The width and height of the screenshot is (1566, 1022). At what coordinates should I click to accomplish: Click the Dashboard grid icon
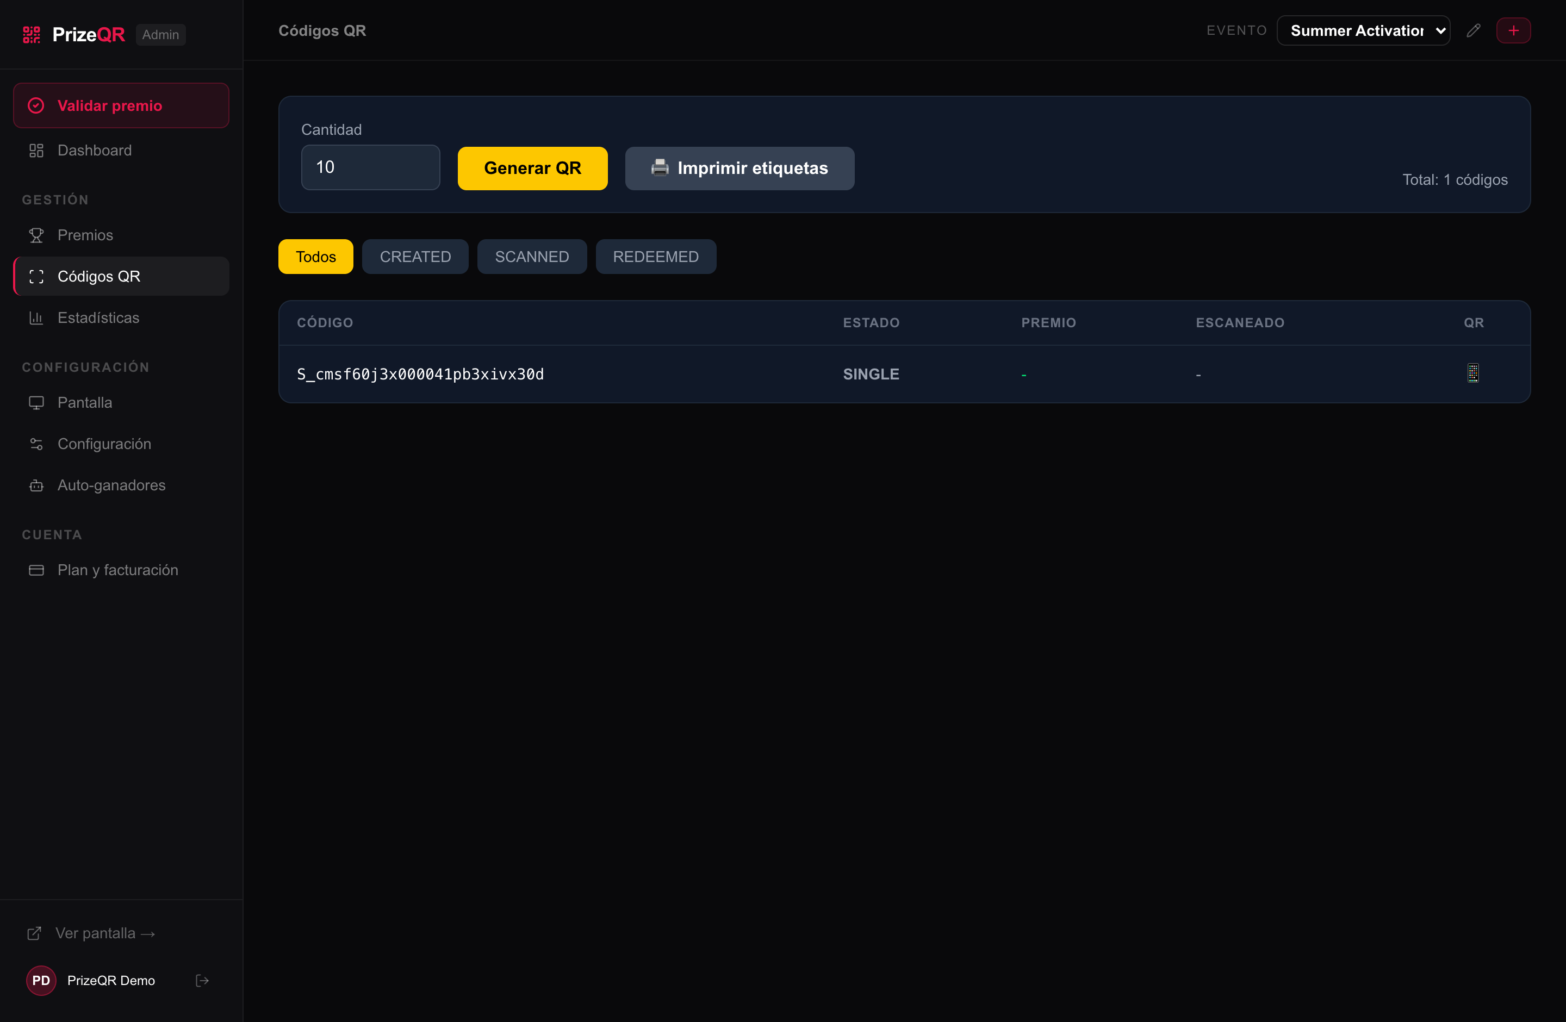coord(36,150)
